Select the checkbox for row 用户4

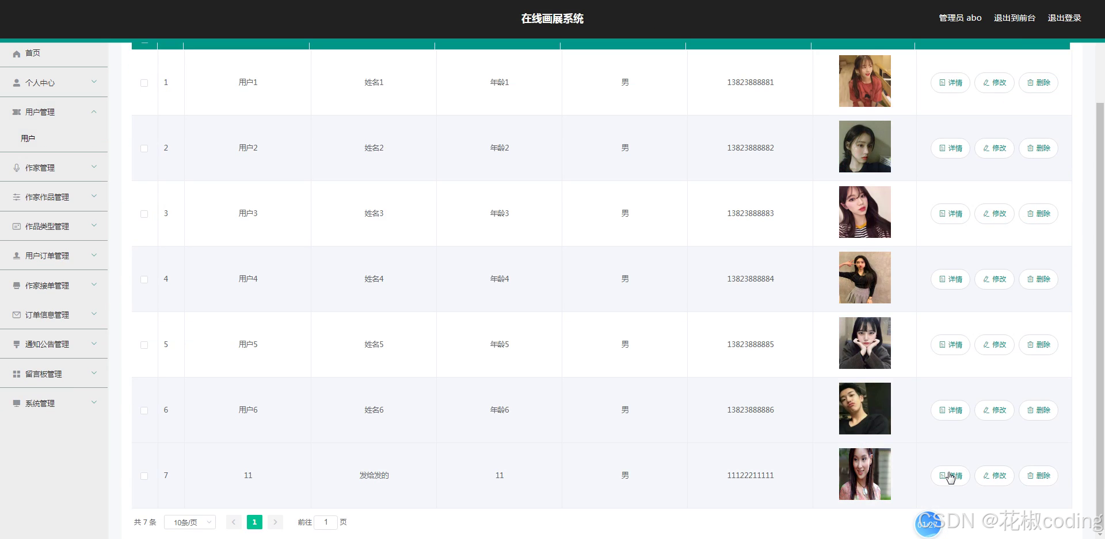[144, 279]
